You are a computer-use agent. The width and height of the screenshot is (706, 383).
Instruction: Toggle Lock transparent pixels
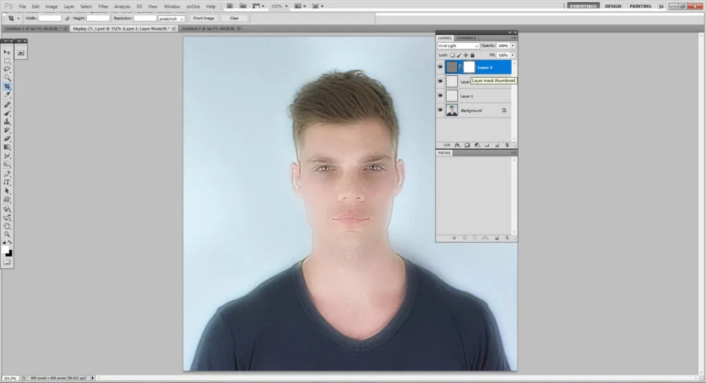click(452, 55)
